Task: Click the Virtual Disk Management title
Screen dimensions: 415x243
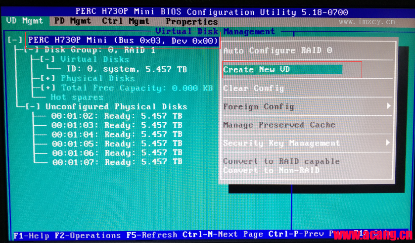Action: pyautogui.click(x=215, y=32)
